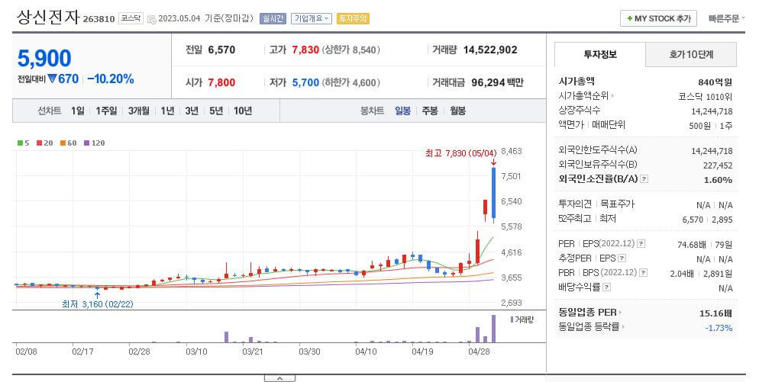Viewport: 759px width, 382px height.
Task: Click the 저가 value 5,700
Action: point(305,82)
